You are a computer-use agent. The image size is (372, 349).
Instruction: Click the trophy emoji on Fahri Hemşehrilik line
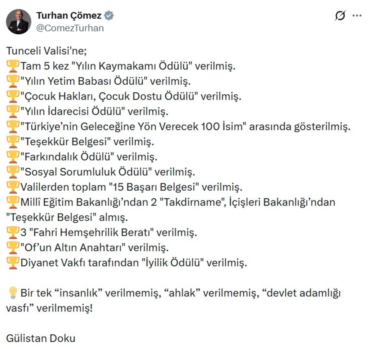(13, 231)
